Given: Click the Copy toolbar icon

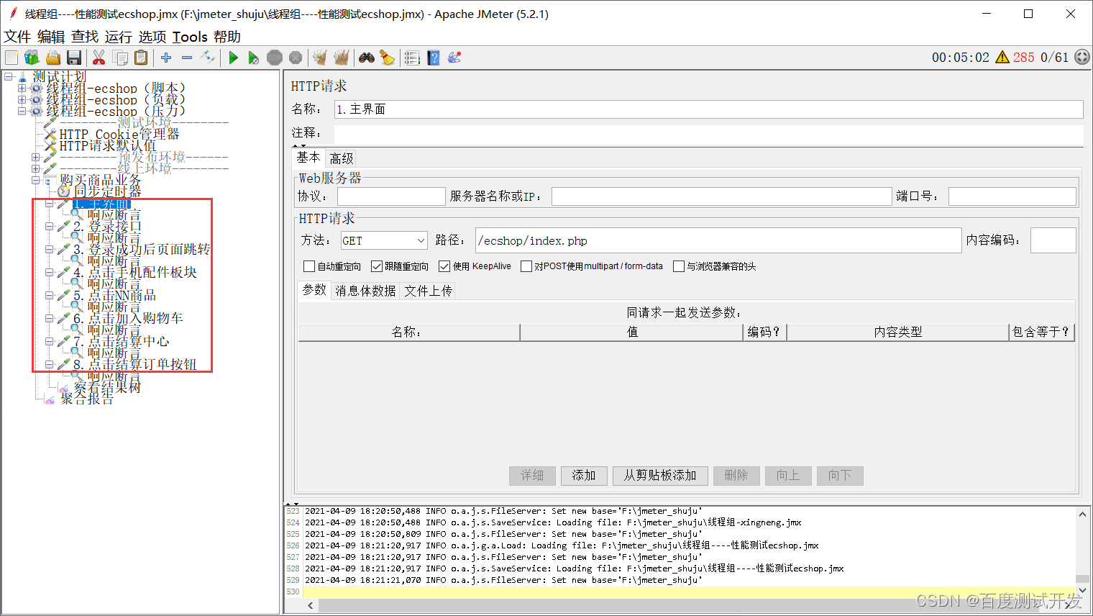Looking at the screenshot, I should point(120,58).
